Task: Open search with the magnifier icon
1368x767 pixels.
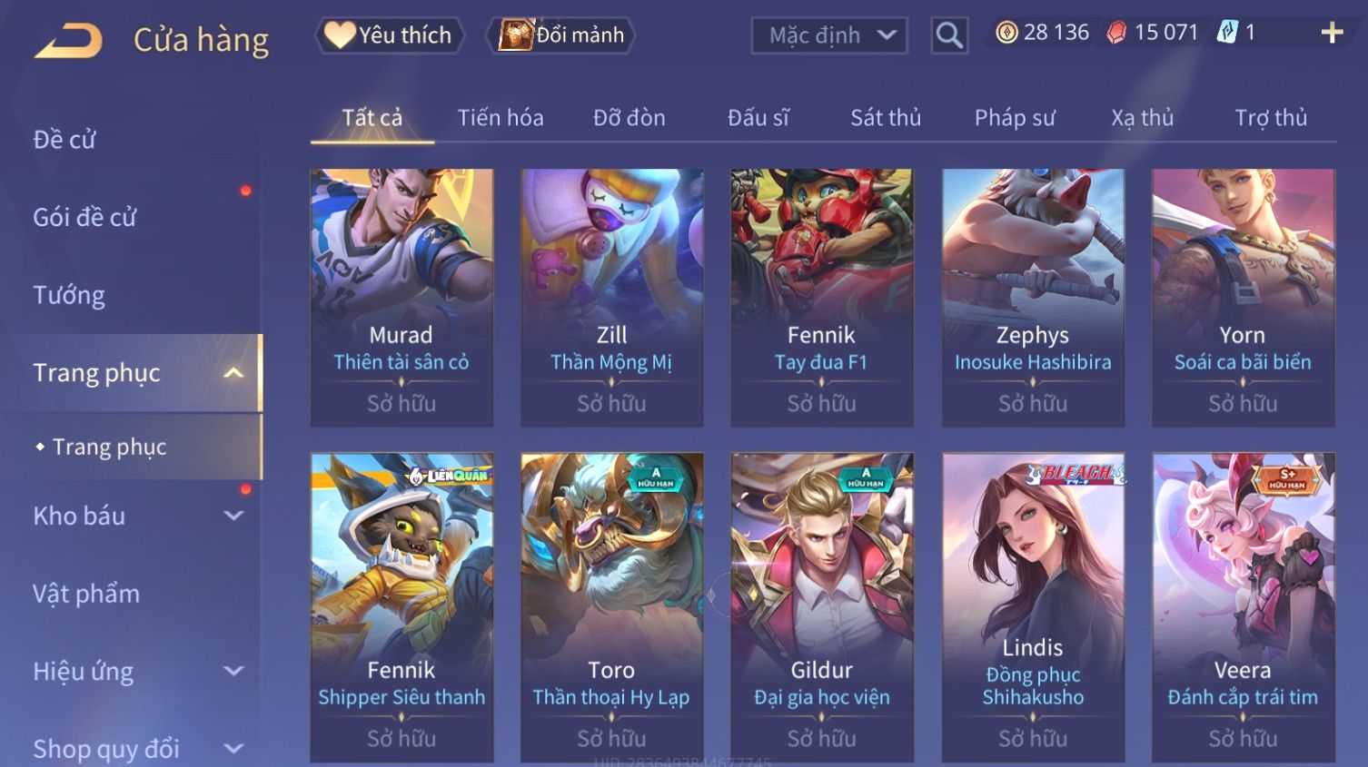Action: (949, 35)
